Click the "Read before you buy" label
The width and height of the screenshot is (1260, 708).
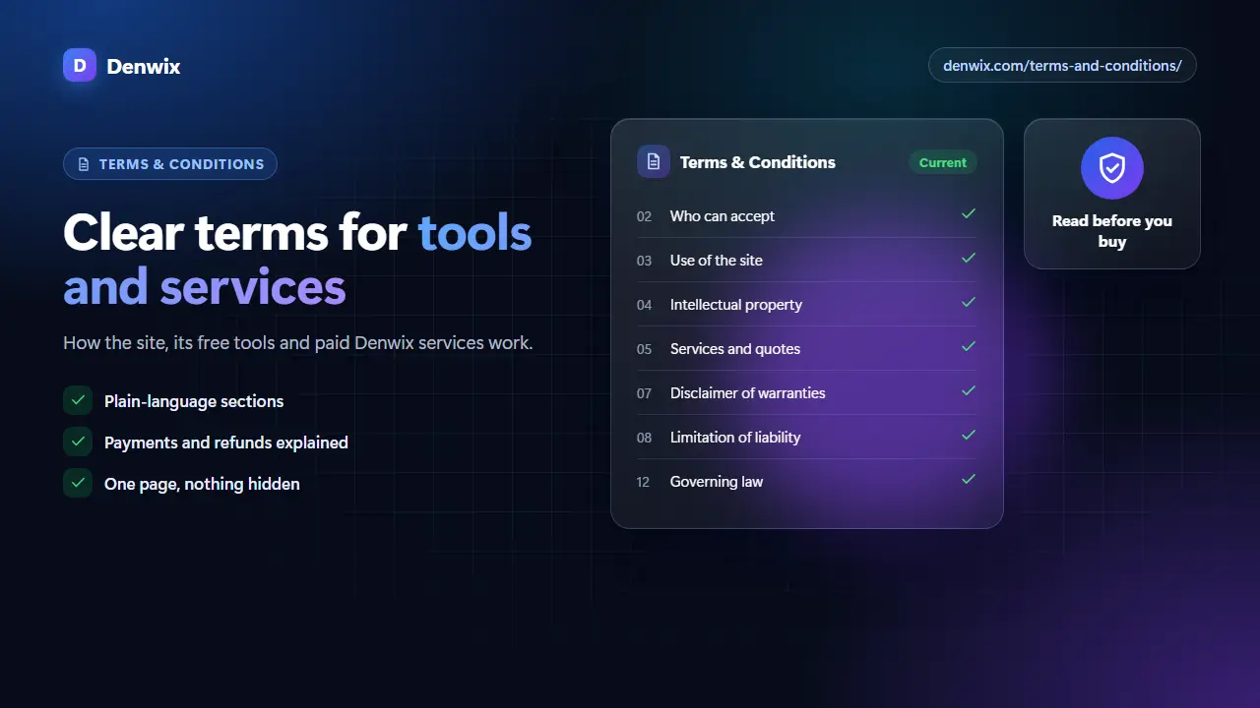coord(1112,231)
